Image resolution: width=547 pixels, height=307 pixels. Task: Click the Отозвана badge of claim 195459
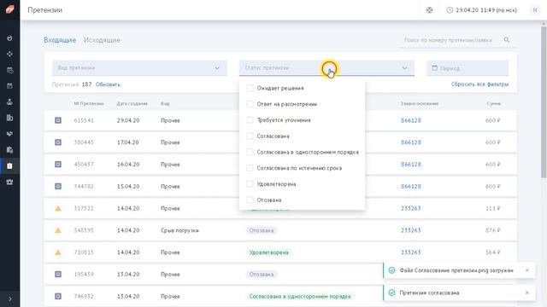click(262, 275)
